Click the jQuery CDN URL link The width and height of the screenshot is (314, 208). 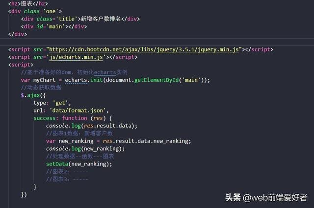click(x=144, y=49)
